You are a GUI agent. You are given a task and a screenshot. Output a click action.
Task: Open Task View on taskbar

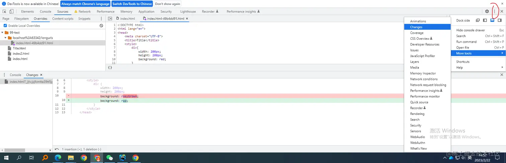[x=31, y=158]
